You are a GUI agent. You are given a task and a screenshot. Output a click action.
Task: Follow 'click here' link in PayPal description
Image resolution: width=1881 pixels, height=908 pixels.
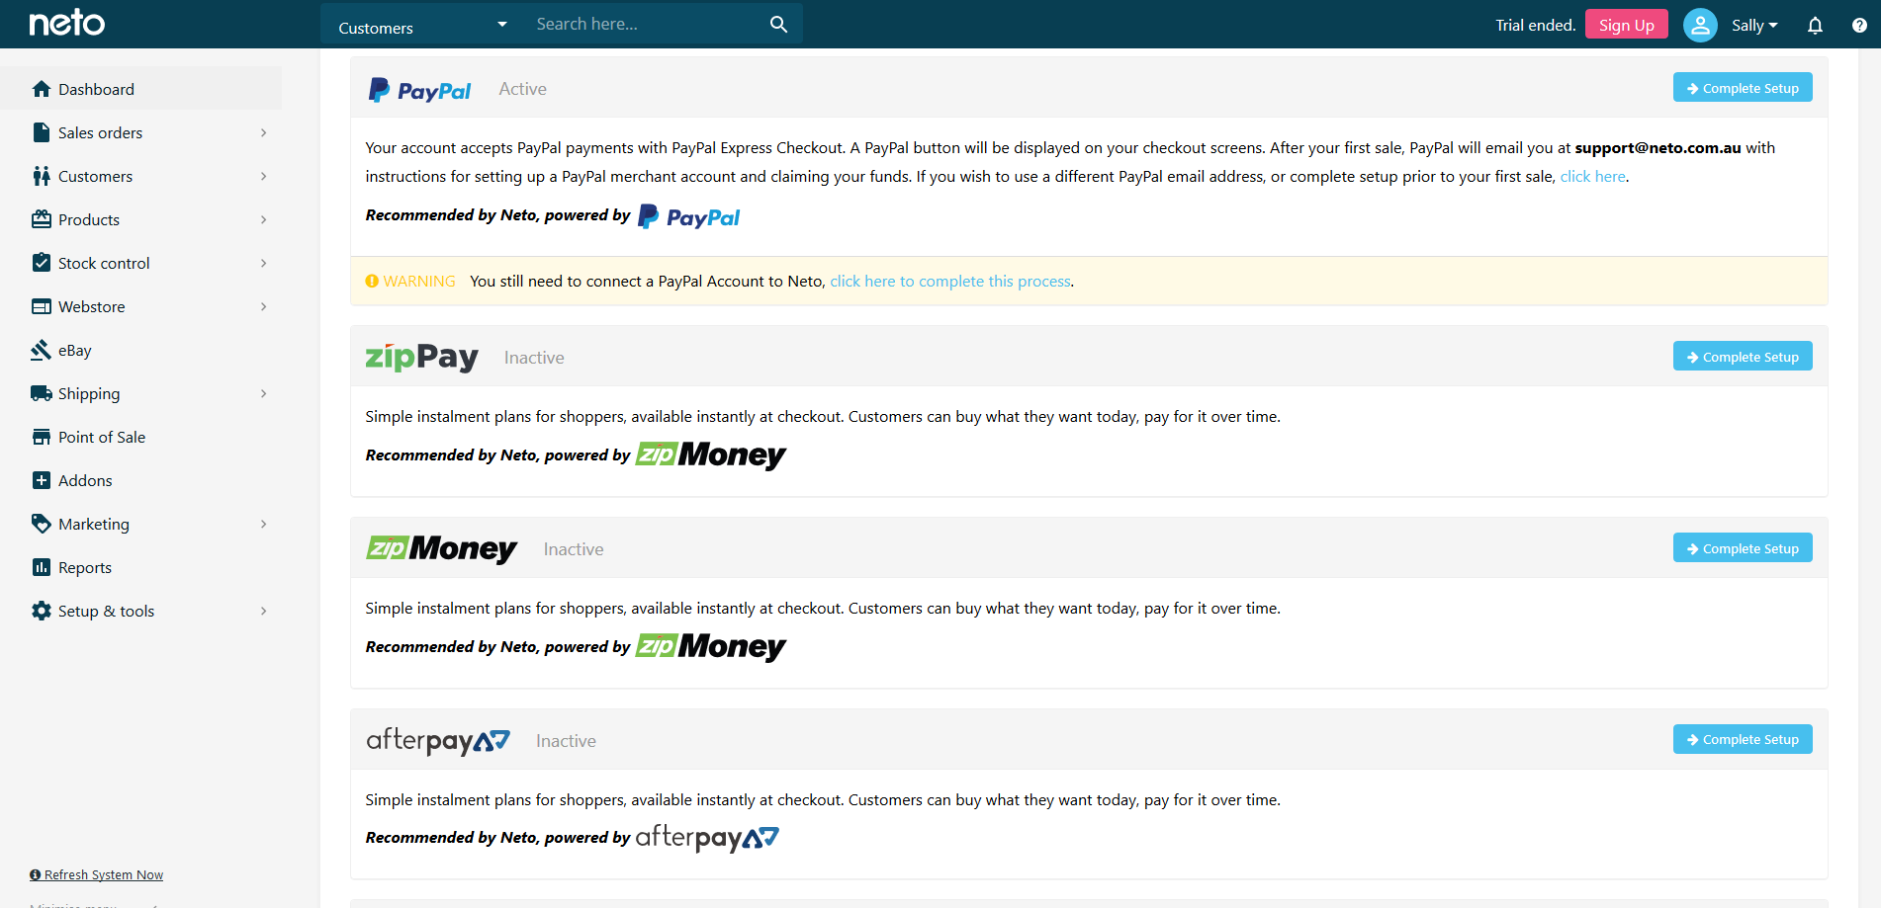tap(1592, 177)
